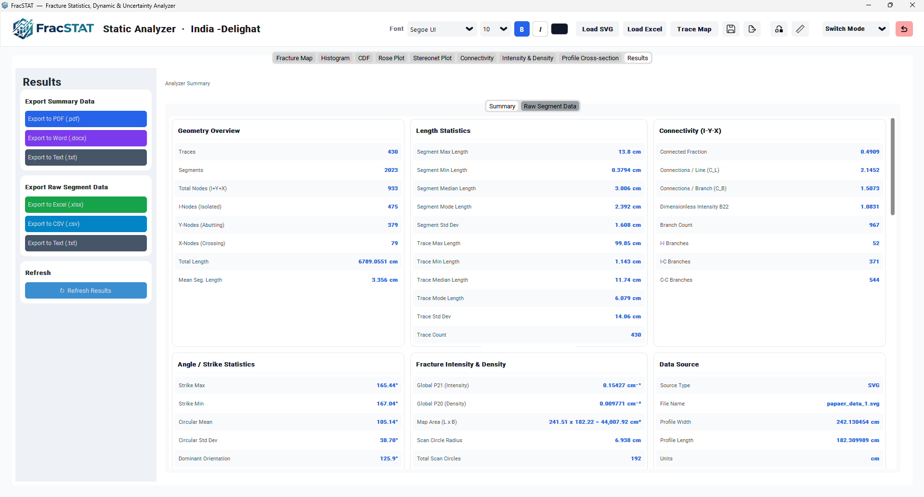The height and width of the screenshot is (497, 924).
Task: Select the Results tab
Action: click(x=638, y=58)
